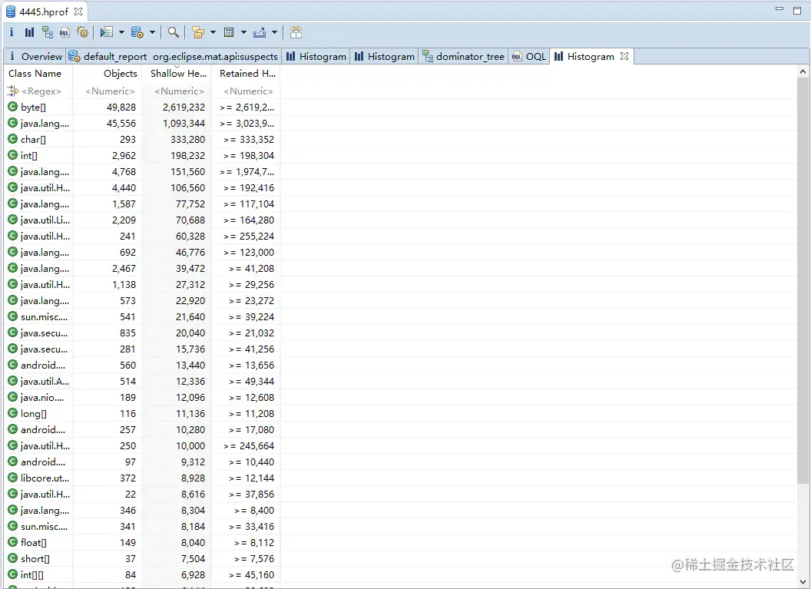Open the Histogram tab adjacent to dominator_tree

(384, 56)
